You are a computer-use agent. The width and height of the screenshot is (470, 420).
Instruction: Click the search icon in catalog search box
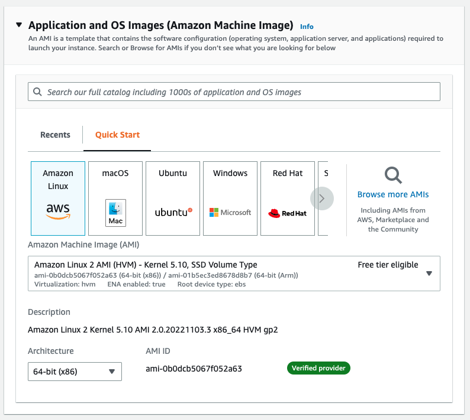[38, 92]
